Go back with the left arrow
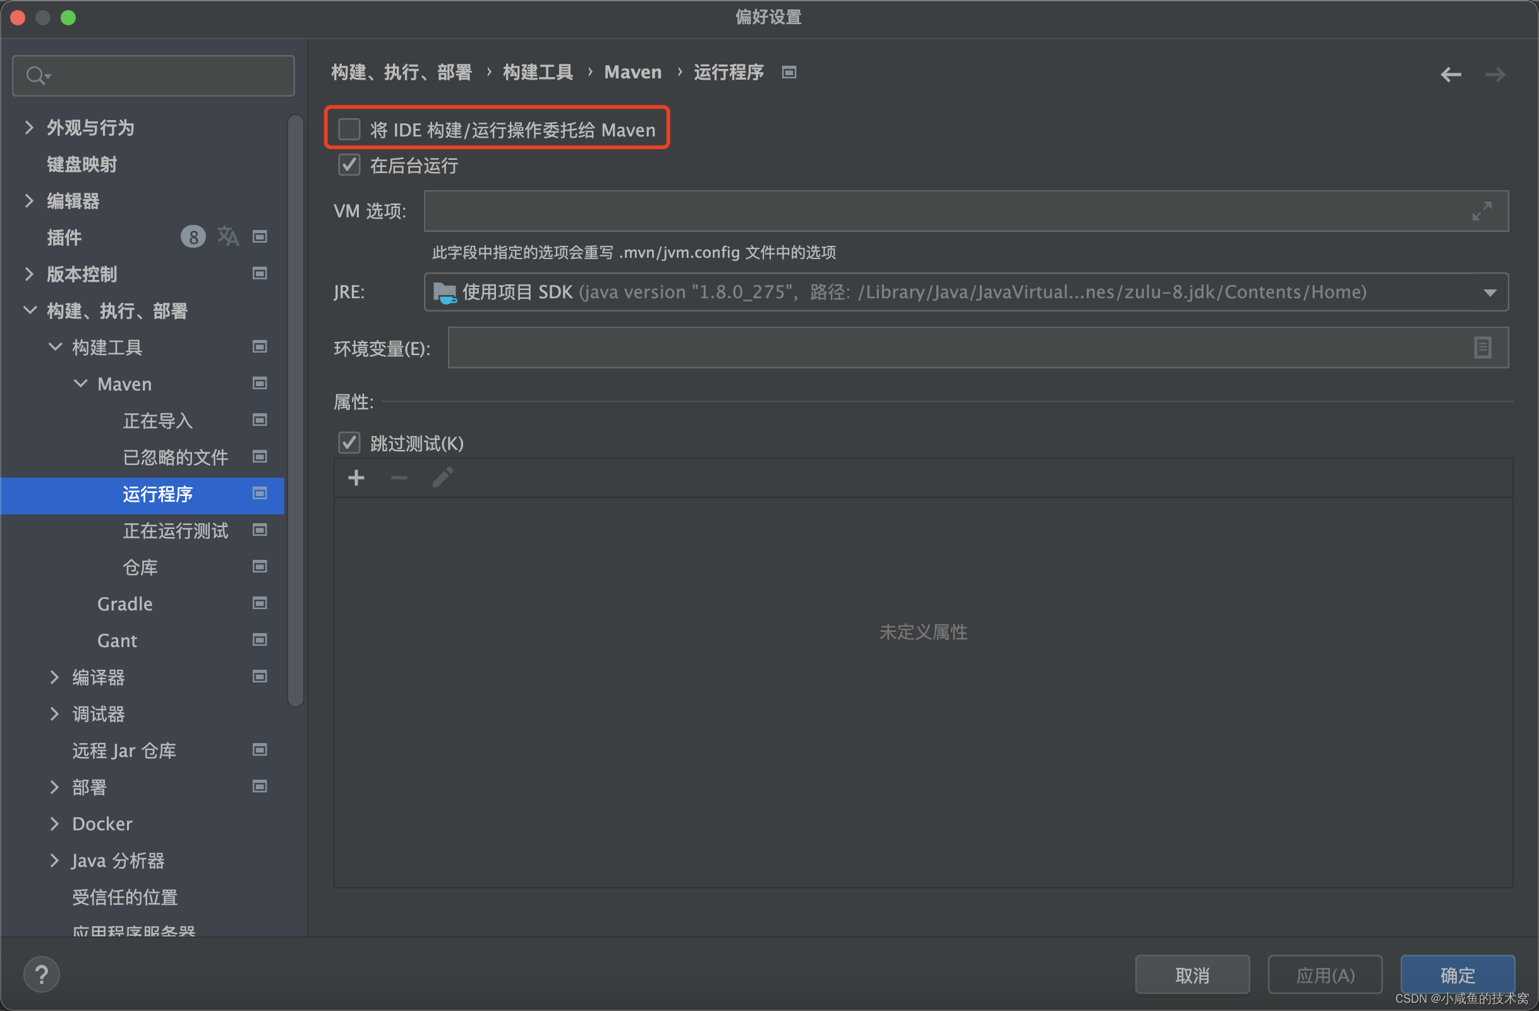 (x=1451, y=75)
